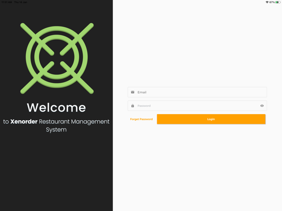Click the Email placeholder text

pyautogui.click(x=142, y=92)
